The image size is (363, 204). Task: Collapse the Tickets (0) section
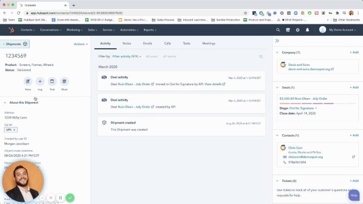[x=277, y=181]
